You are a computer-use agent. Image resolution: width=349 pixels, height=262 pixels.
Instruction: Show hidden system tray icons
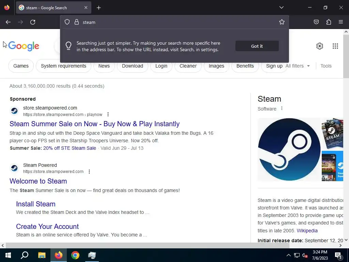(288, 255)
